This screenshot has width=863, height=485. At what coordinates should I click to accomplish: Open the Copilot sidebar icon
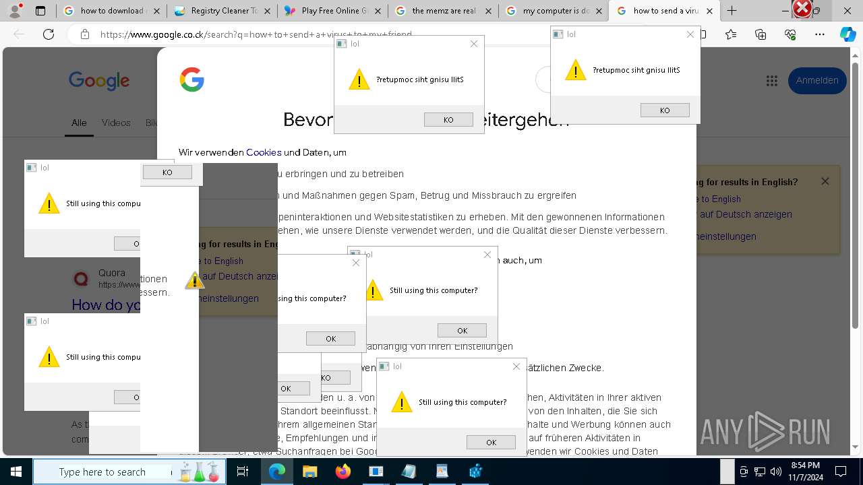[847, 34]
